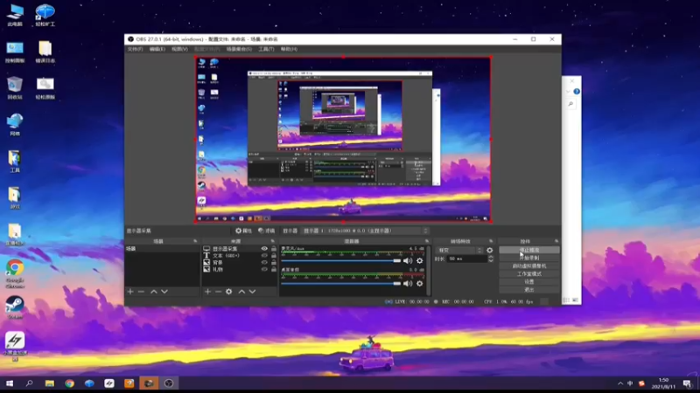This screenshot has width=700, height=393.
Task: Click the 停止推流 button
Action: click(529, 250)
